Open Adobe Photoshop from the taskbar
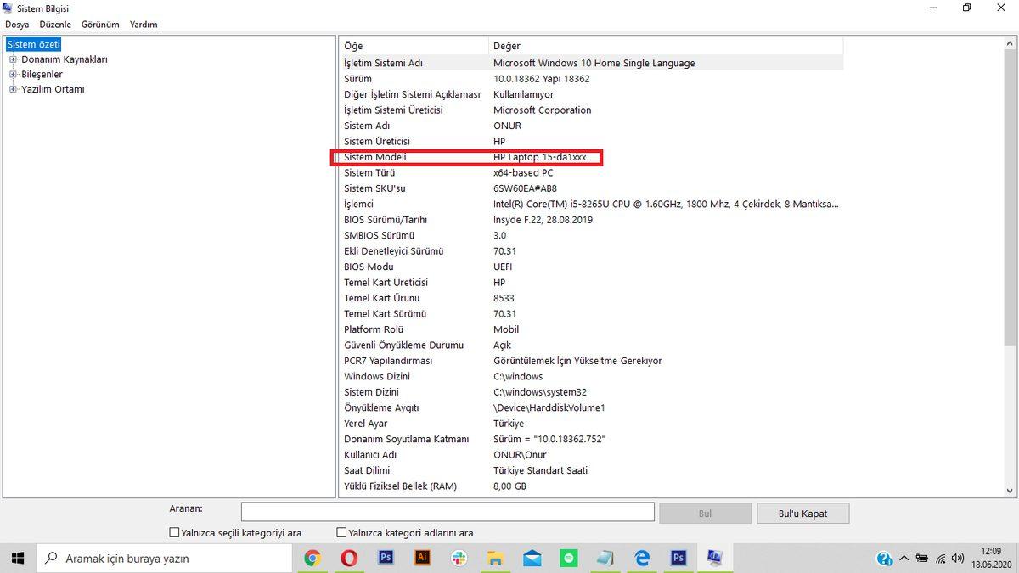The height and width of the screenshot is (573, 1019). [x=386, y=558]
